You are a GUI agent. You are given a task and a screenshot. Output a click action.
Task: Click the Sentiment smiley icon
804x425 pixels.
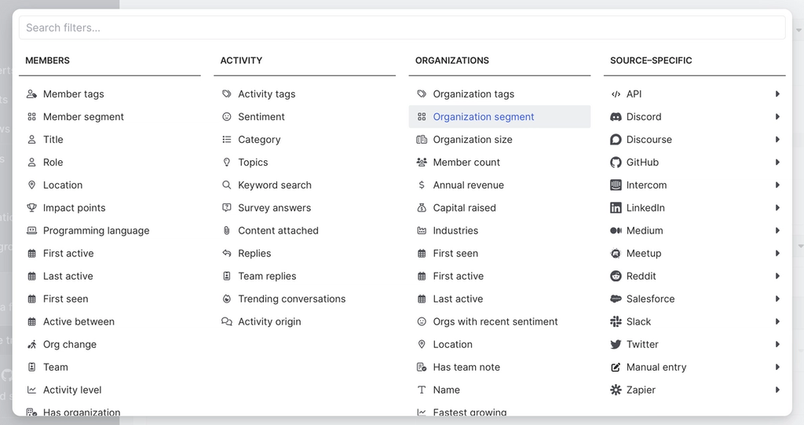[227, 117]
